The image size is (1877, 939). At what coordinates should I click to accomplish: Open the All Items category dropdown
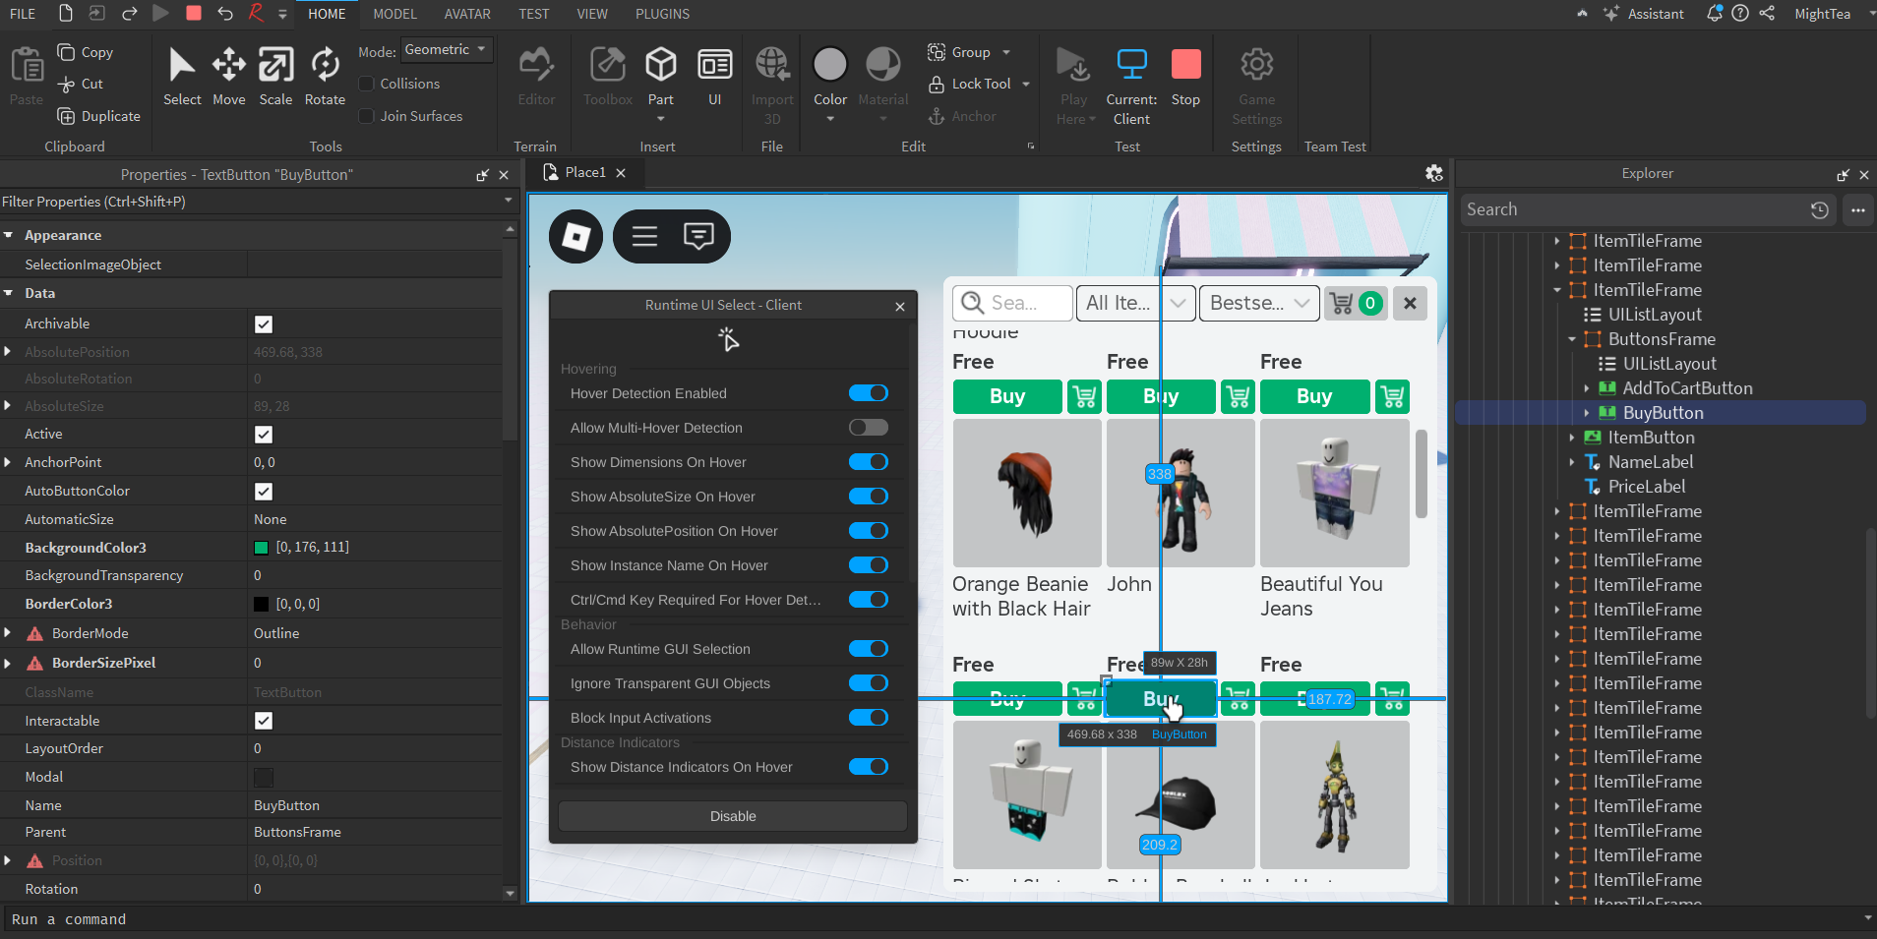[x=1136, y=303]
